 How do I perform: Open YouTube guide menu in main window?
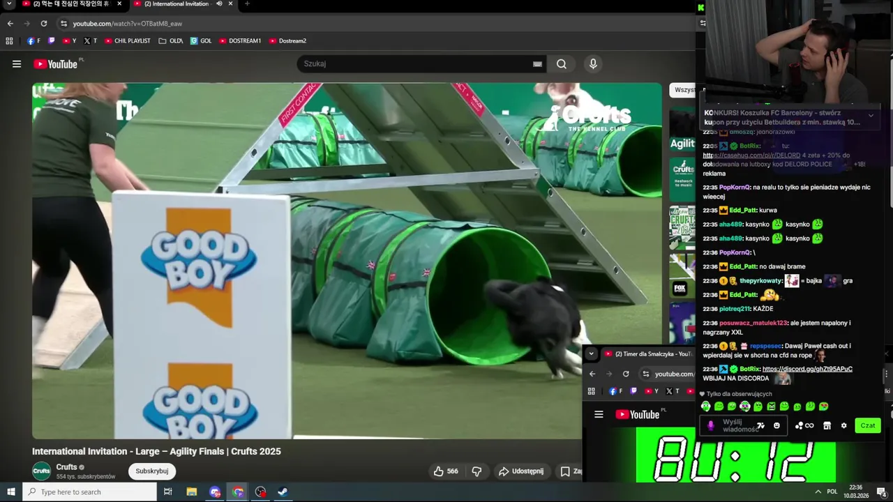[x=16, y=63]
